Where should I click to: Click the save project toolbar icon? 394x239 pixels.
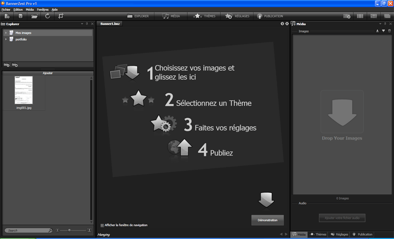pyautogui.click(x=21, y=16)
